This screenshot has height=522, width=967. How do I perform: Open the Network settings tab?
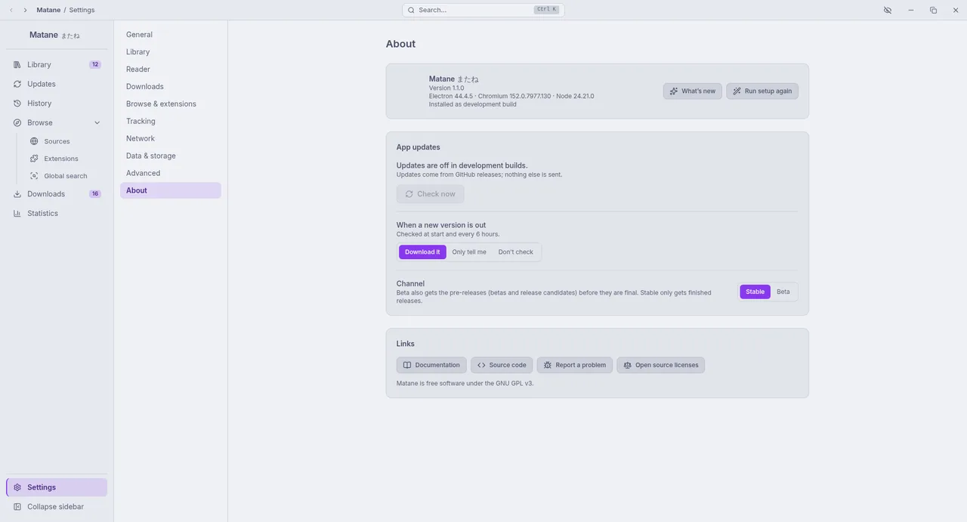[171, 139]
